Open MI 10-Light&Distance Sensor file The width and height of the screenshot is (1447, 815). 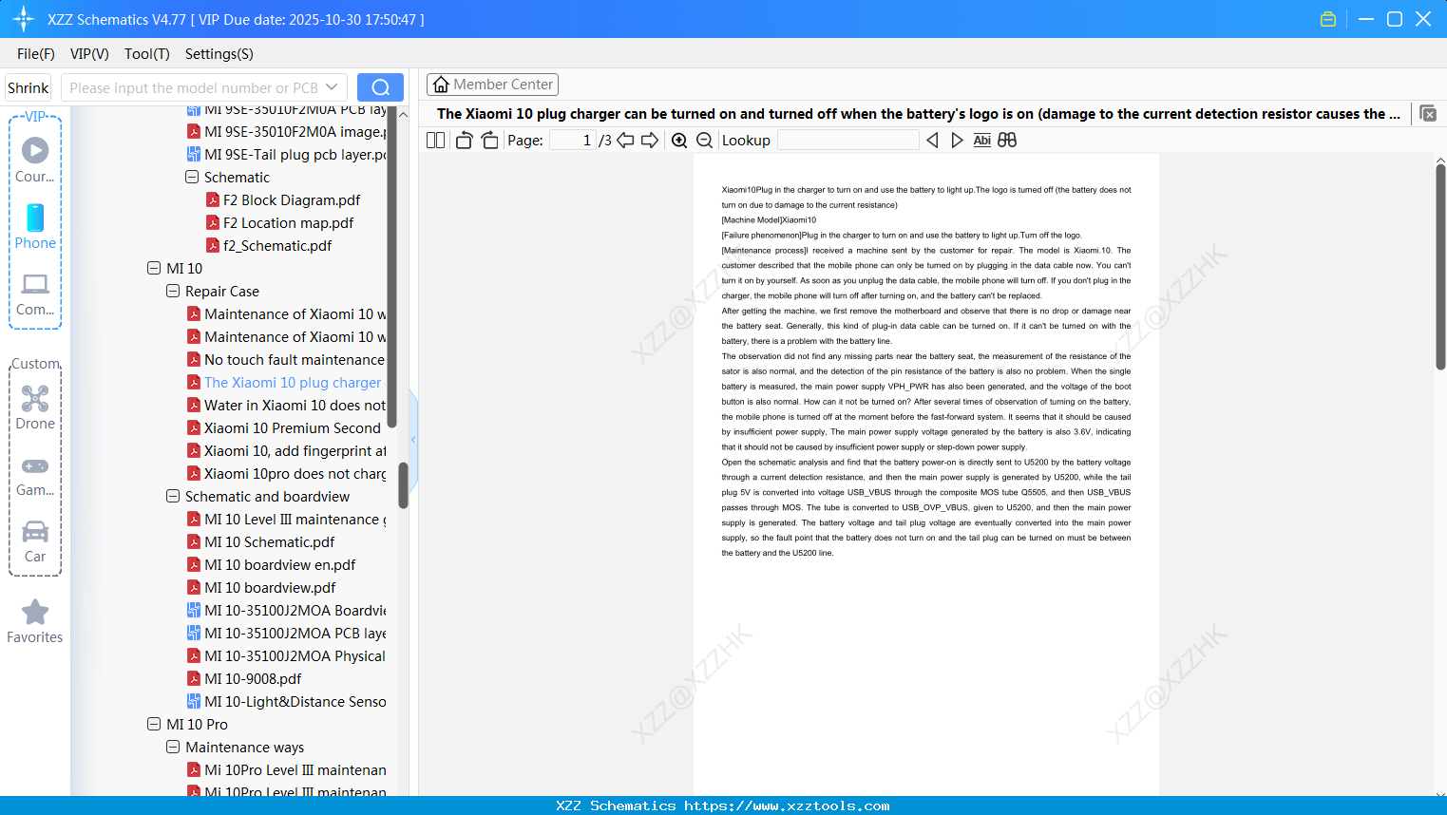click(x=295, y=702)
